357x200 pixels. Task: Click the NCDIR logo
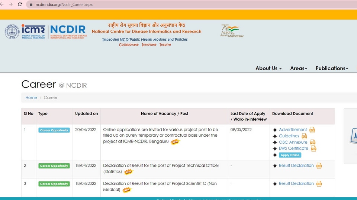(68, 32)
